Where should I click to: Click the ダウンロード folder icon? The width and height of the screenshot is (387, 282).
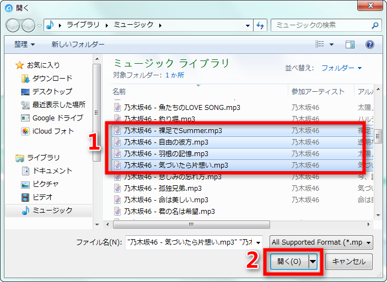[25, 79]
